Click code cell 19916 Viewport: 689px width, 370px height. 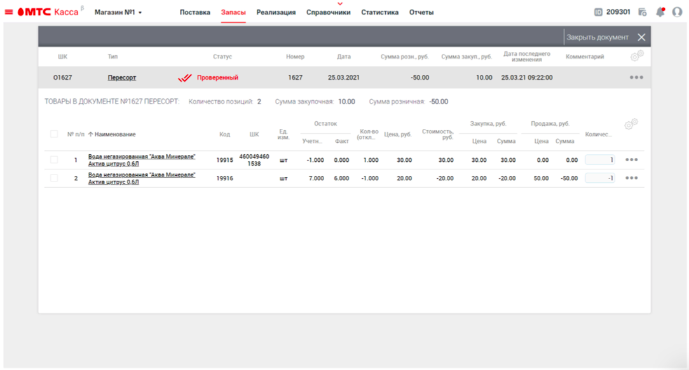point(224,178)
